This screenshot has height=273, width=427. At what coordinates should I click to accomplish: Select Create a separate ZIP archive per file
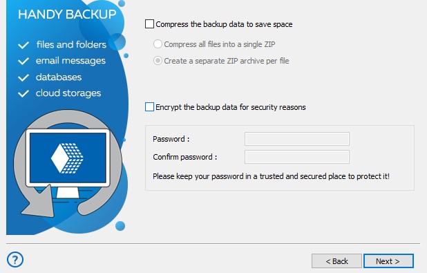pyautogui.click(x=158, y=61)
